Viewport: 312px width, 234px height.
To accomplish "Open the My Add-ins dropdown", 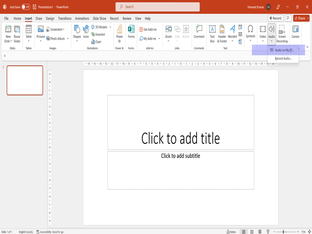I will (159, 39).
